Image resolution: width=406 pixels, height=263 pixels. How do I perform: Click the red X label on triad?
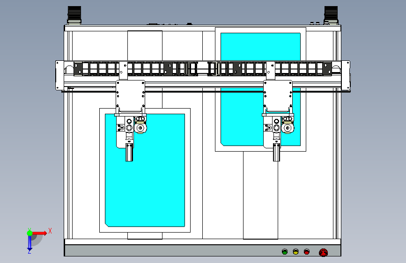[50, 231]
